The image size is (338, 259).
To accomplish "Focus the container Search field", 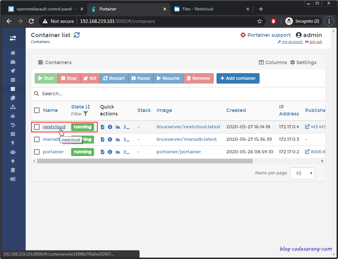I will pyautogui.click(x=178, y=94).
